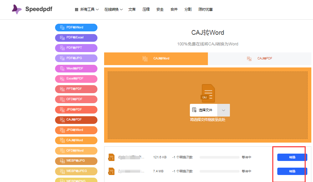
Task: Click file icon of the 121.6 KB file
Action: [x=111, y=157]
